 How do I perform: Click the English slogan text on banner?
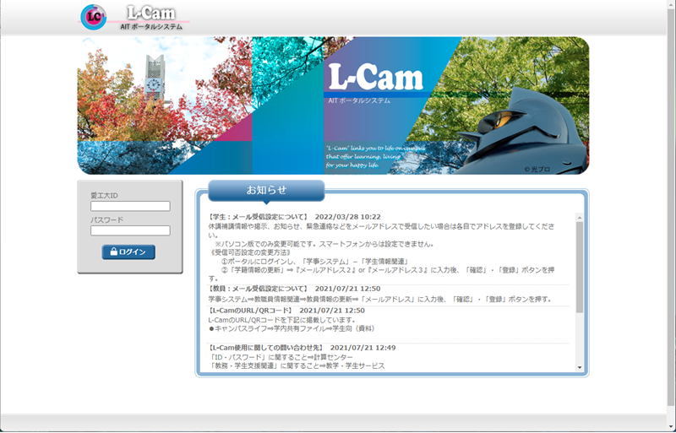click(365, 155)
